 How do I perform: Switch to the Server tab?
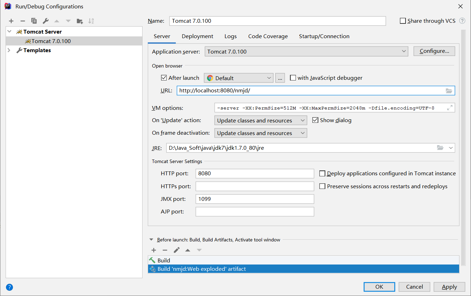(162, 36)
